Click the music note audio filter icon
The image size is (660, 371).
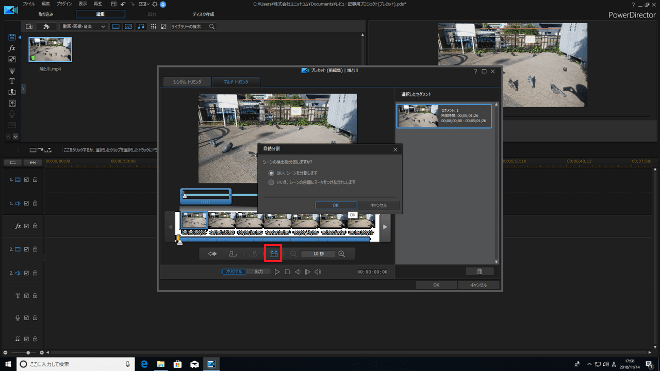(141, 26)
